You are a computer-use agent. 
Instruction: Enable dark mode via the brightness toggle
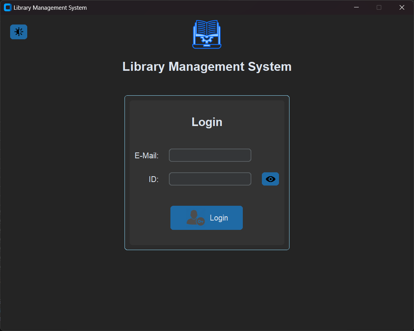pyautogui.click(x=18, y=32)
